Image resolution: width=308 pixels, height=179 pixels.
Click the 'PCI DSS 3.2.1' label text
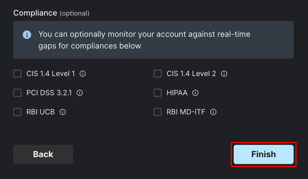(x=49, y=93)
